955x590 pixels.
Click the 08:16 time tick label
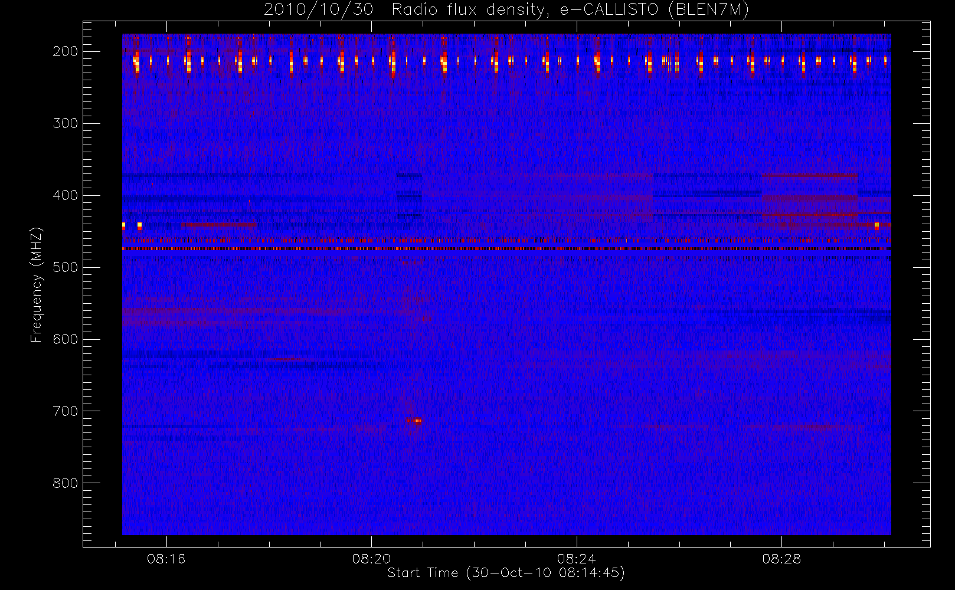pos(166,559)
